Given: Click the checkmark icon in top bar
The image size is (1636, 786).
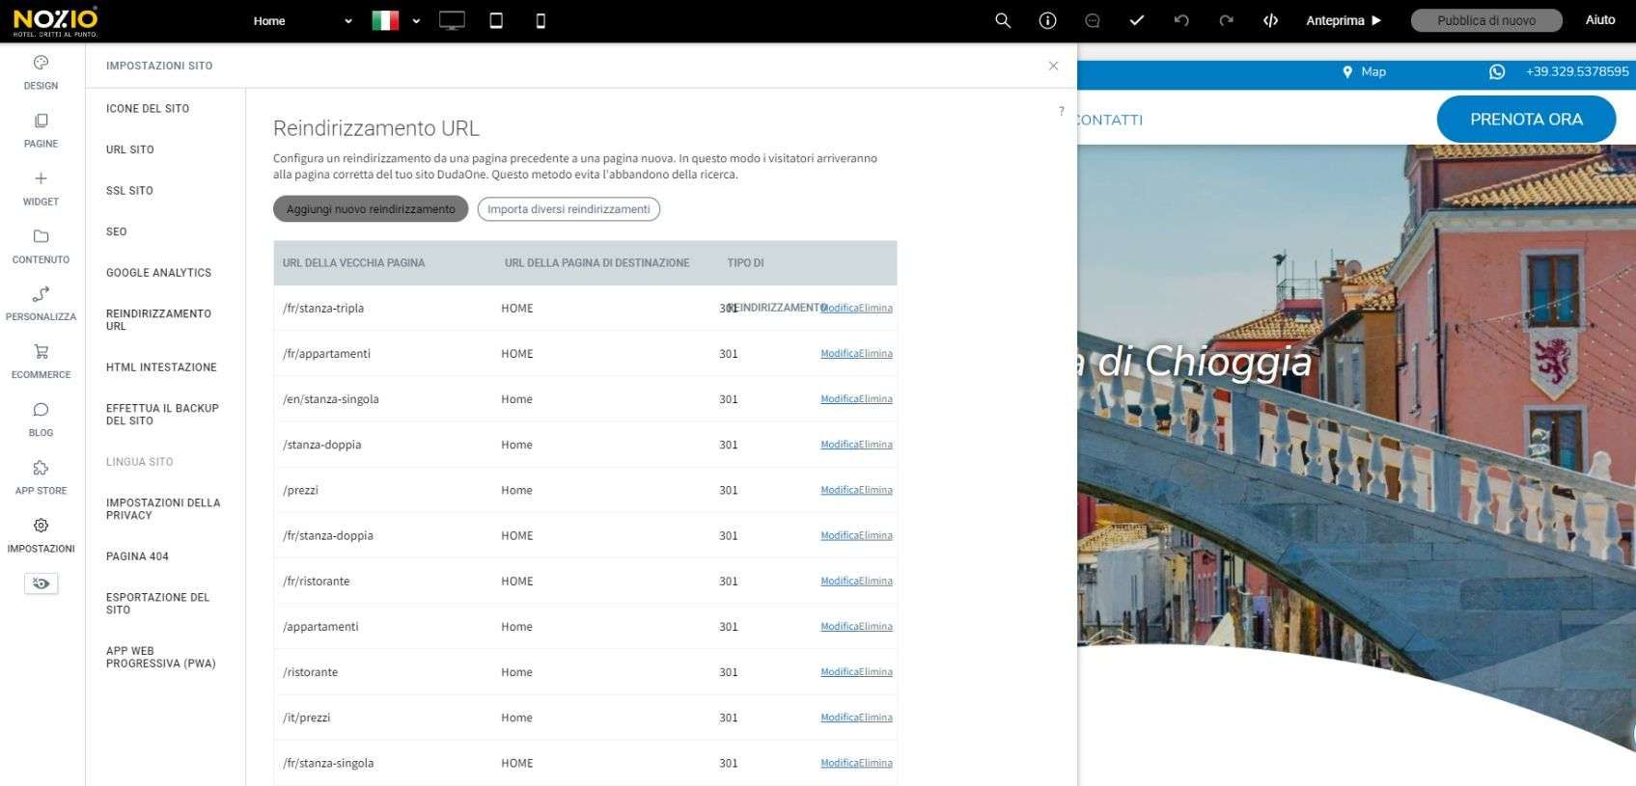Looking at the screenshot, I should pos(1136,20).
